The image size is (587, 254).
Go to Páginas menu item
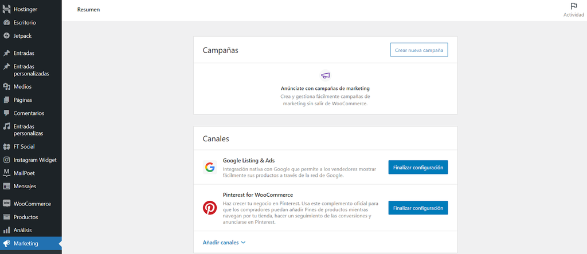pyautogui.click(x=23, y=100)
